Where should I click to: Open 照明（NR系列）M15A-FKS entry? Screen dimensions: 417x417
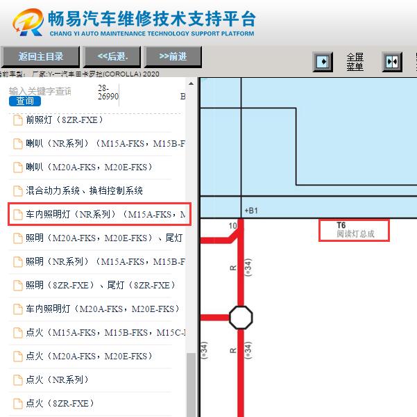(x=105, y=261)
